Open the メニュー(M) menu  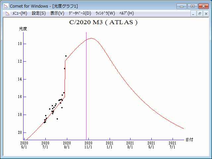pyautogui.click(x=20, y=13)
